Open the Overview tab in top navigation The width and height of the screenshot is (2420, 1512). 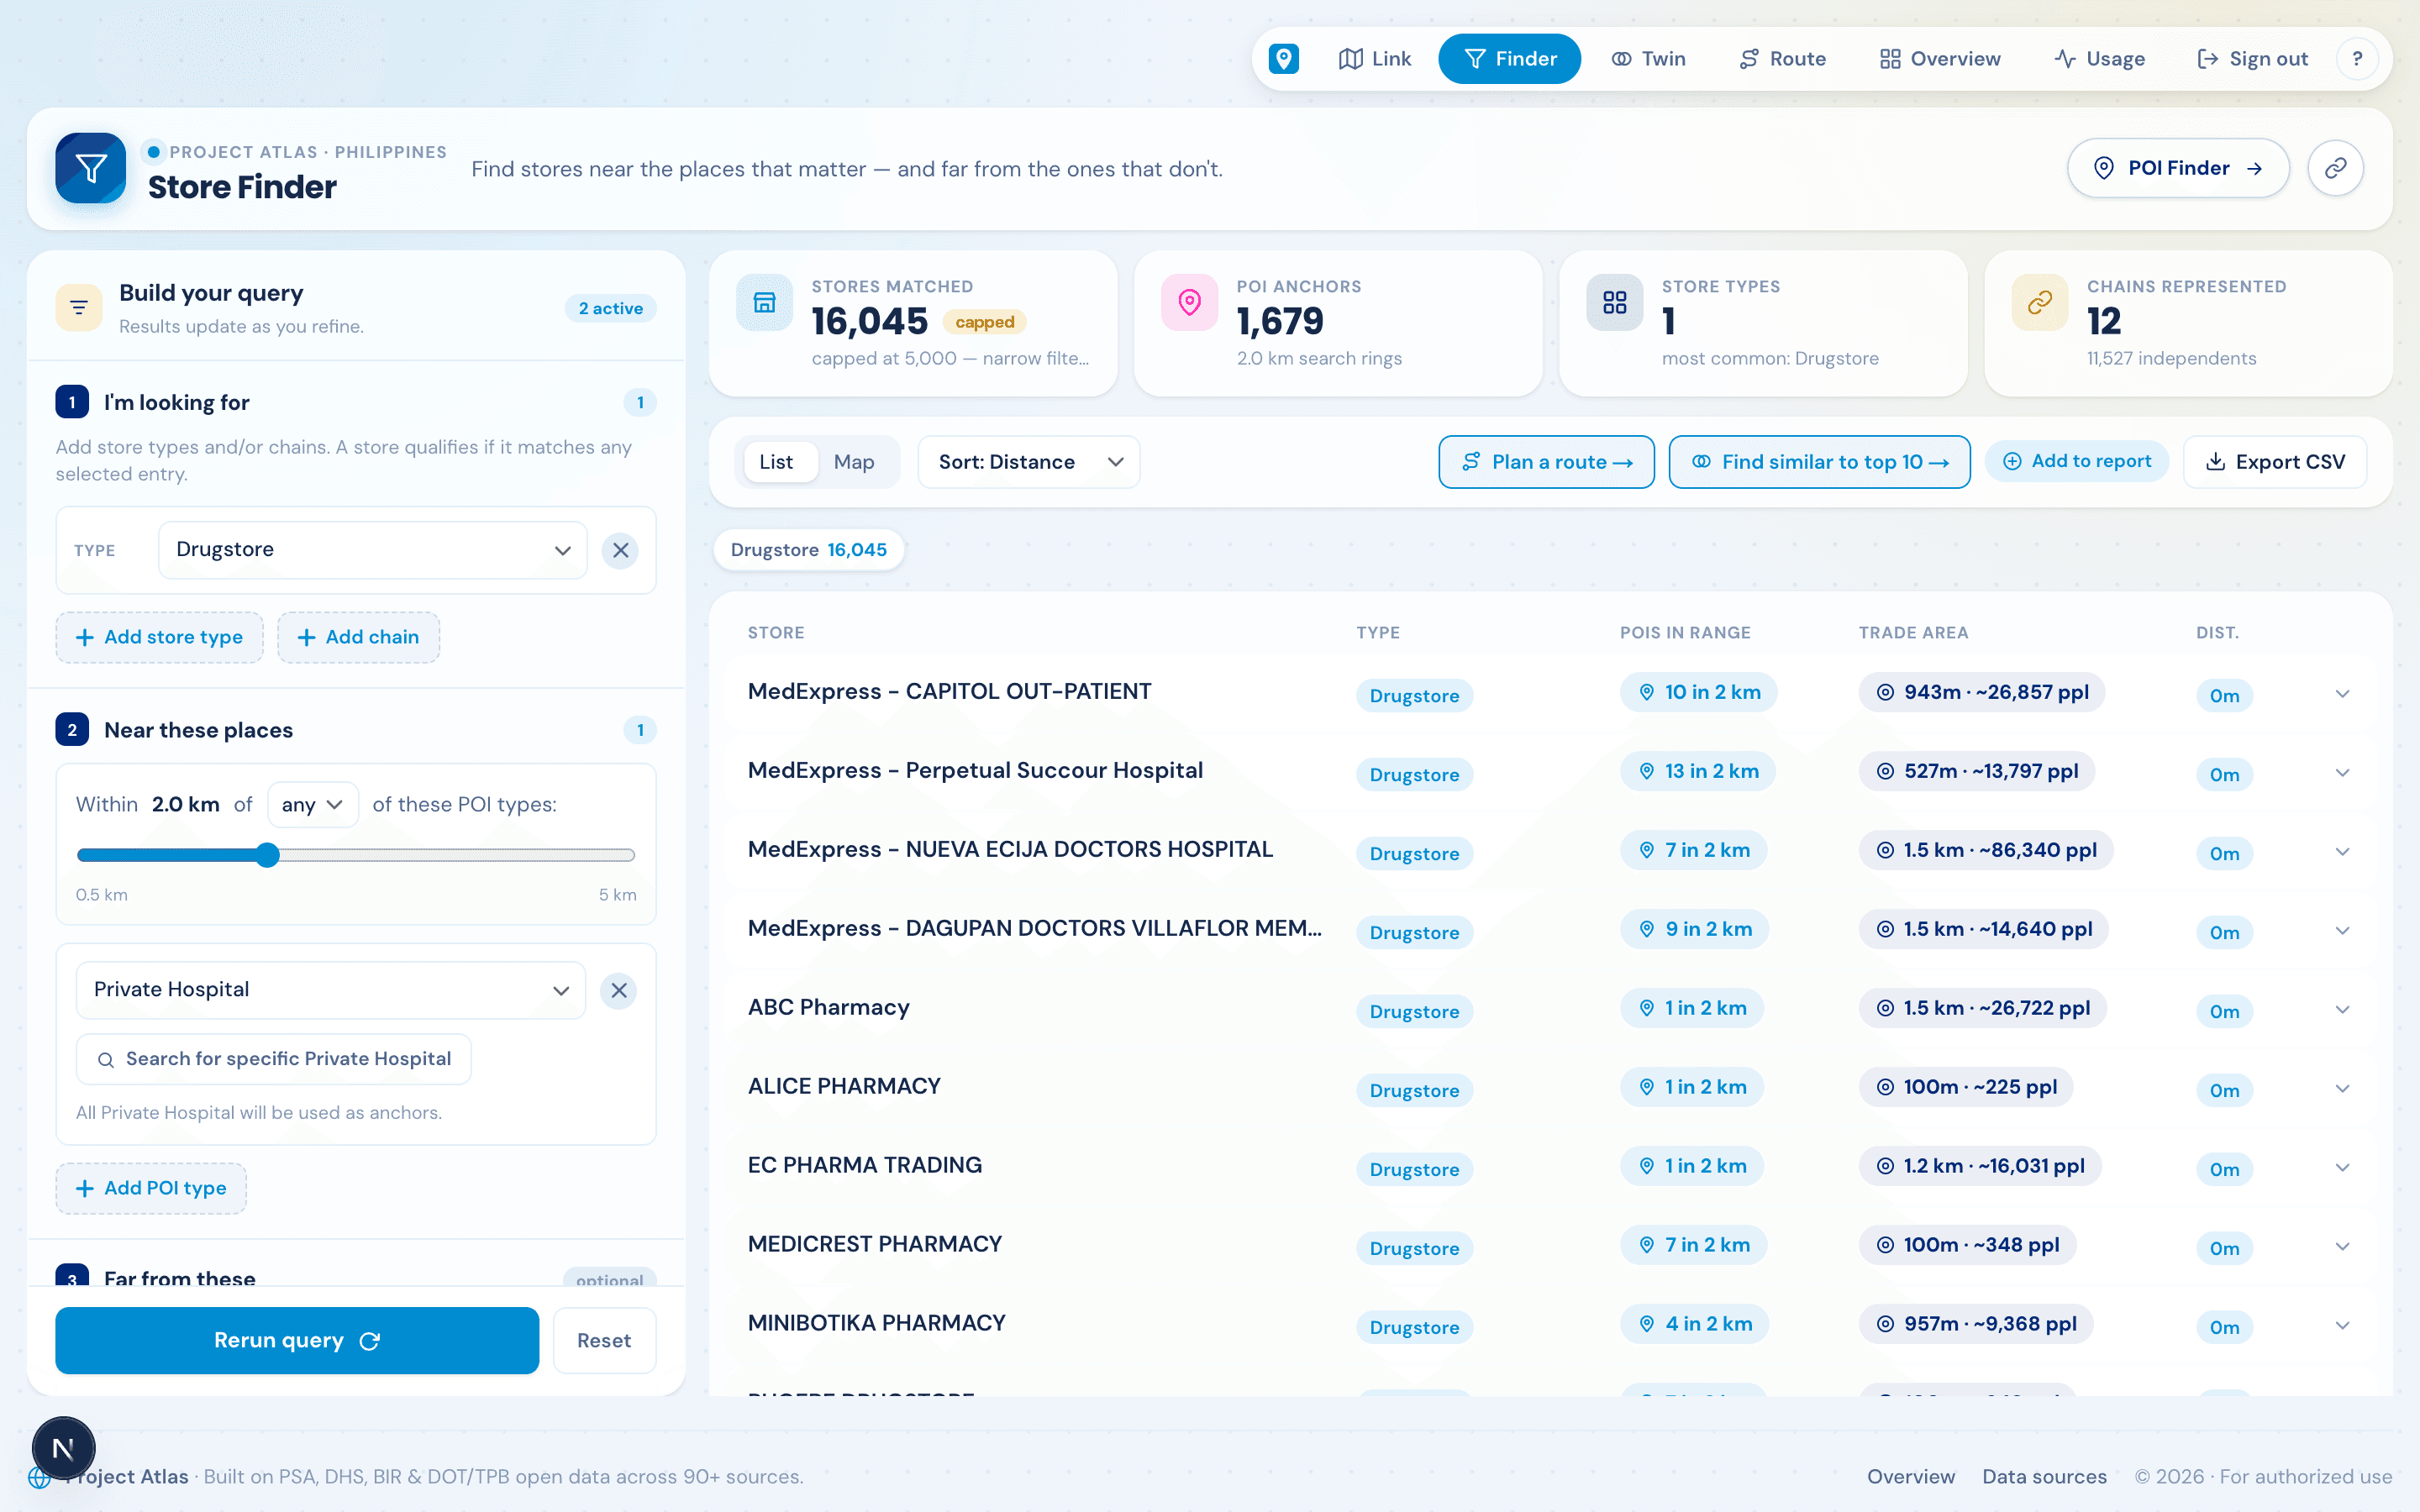(x=1940, y=59)
